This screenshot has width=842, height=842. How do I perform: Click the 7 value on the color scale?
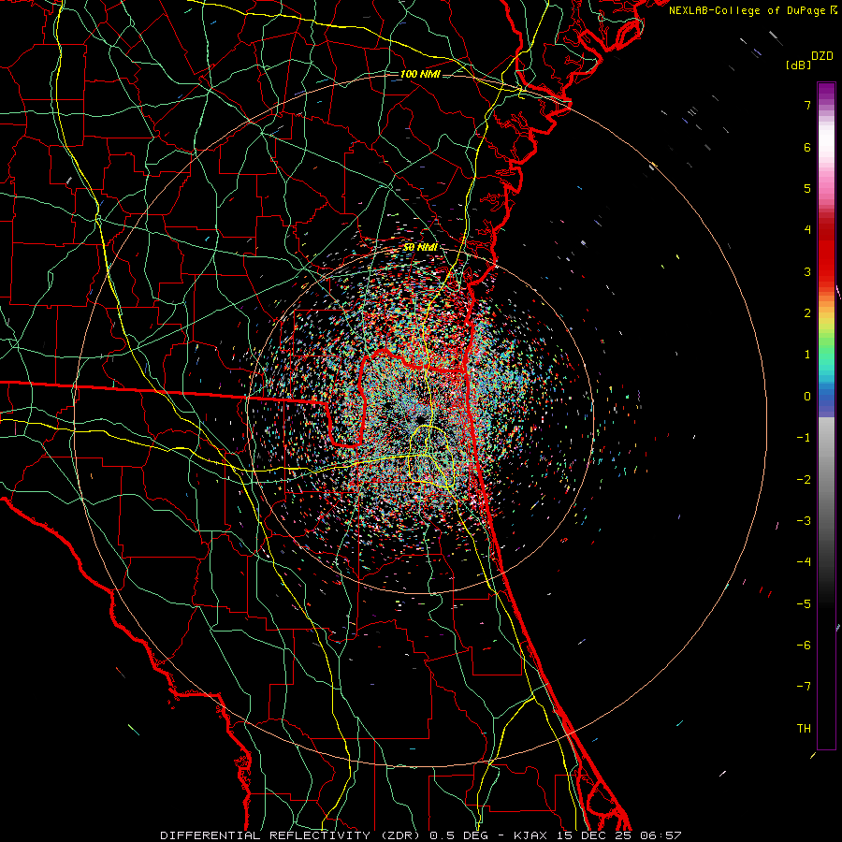point(807,105)
